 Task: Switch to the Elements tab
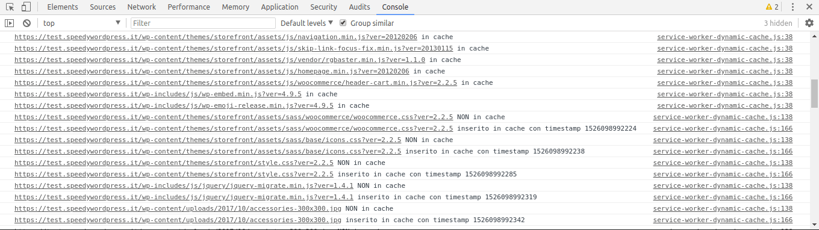63,7
